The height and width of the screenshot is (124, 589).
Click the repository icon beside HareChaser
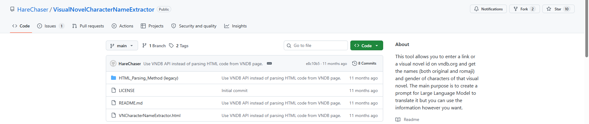[12, 9]
